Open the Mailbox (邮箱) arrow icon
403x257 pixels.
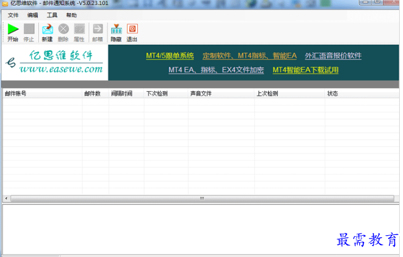(98, 29)
